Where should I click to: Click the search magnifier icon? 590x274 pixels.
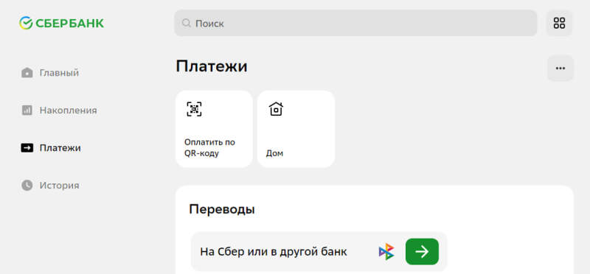[x=187, y=24]
